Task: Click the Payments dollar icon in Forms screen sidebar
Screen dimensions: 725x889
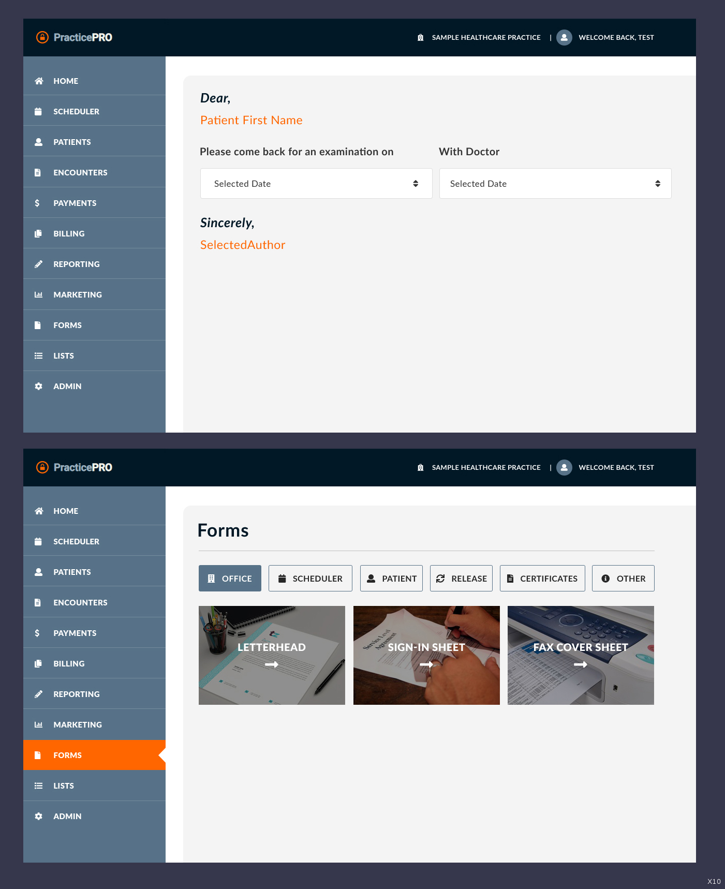Action: [37, 633]
